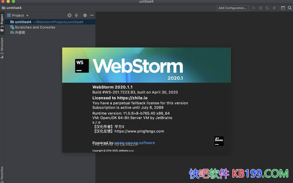Click untitled4 in the navigation bar breadcrumb

14,8
